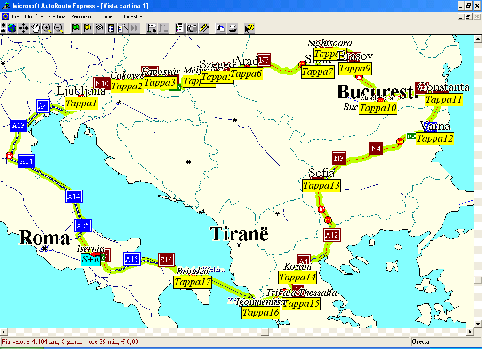Open the clipboard itinerary list icon
The width and height of the screenshot is (482, 349).
(180, 28)
